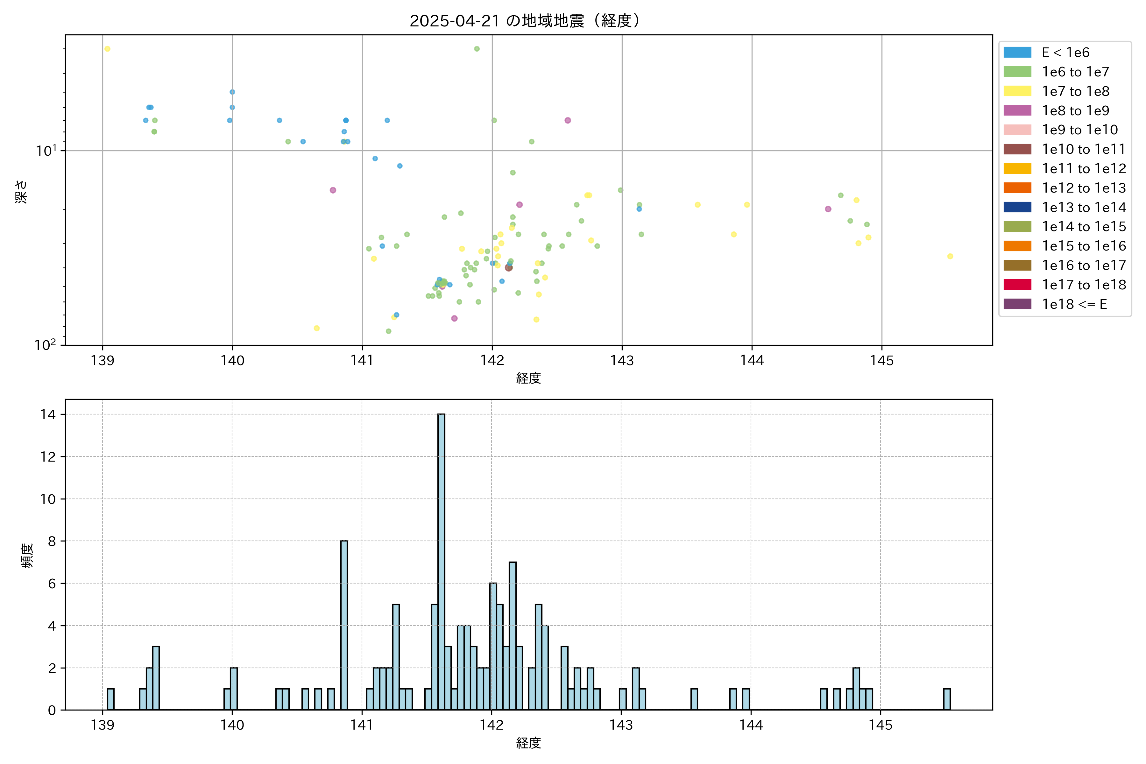Click the magenta 1e8 to 1e9 swatch
Image resolution: width=1146 pixels, height=764 pixels.
pyautogui.click(x=1017, y=110)
